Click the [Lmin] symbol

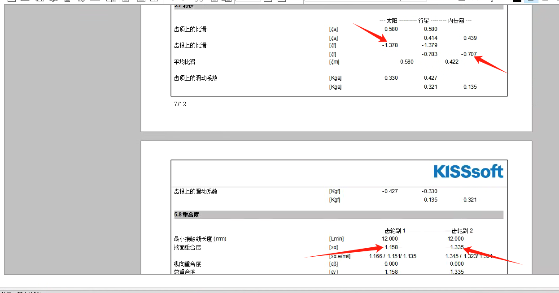click(x=336, y=239)
